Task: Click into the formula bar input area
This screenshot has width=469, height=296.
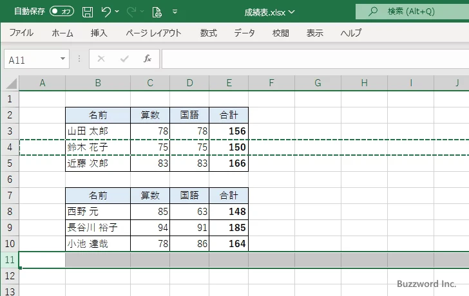Action: (x=316, y=59)
